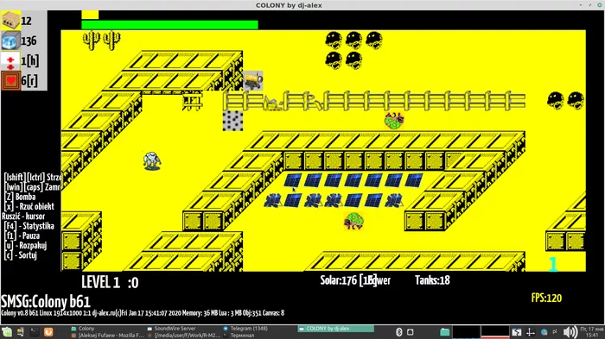Click the first blue solar panel in the top row
605x339 pixels.
(293, 180)
